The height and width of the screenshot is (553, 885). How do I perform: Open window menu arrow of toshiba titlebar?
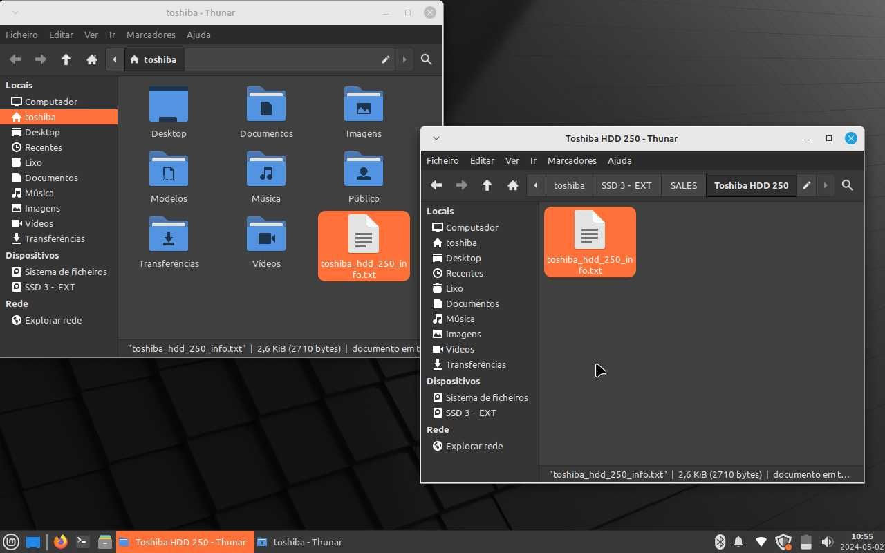click(x=15, y=12)
